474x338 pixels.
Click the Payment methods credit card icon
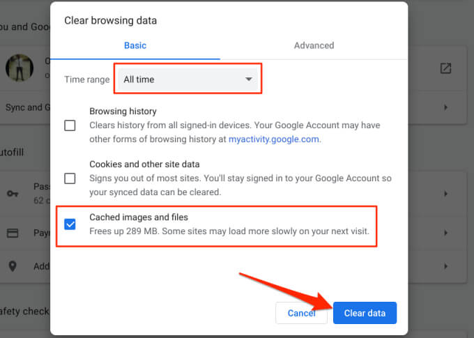tap(12, 232)
